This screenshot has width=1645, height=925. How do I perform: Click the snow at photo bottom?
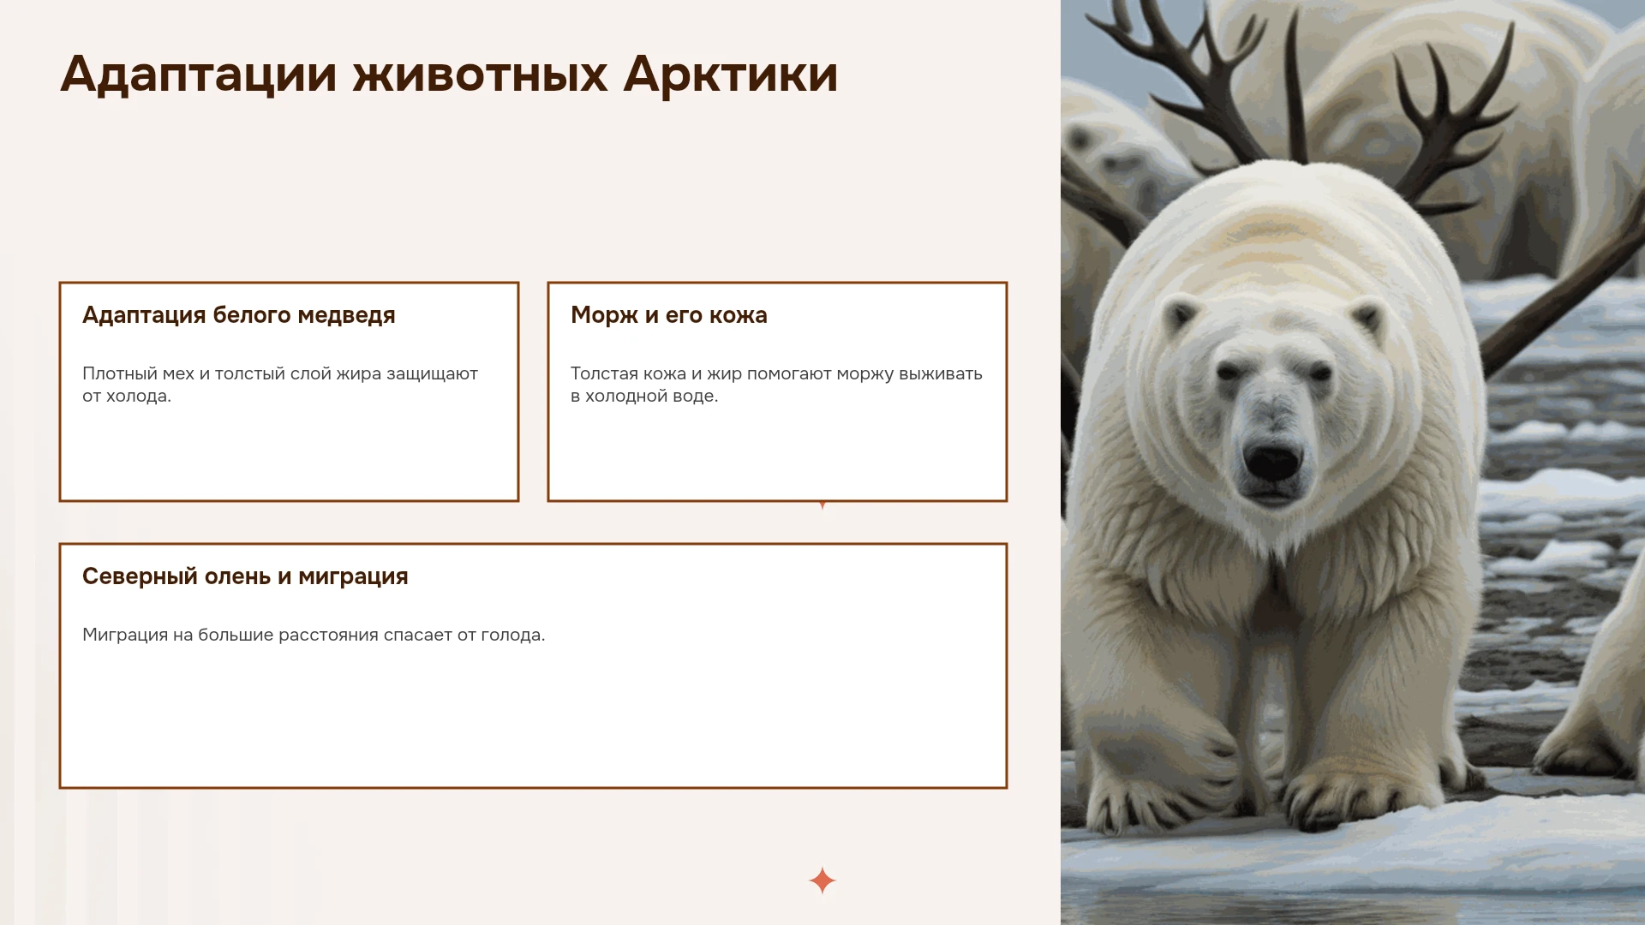coord(1354,856)
